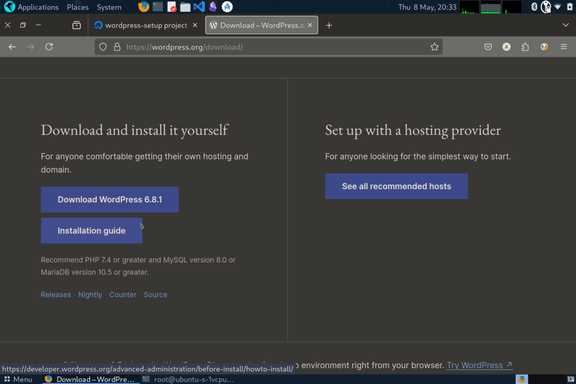Open the terminal launcher in top panel
Viewport: 576px width, 384px height.
tap(157, 7)
